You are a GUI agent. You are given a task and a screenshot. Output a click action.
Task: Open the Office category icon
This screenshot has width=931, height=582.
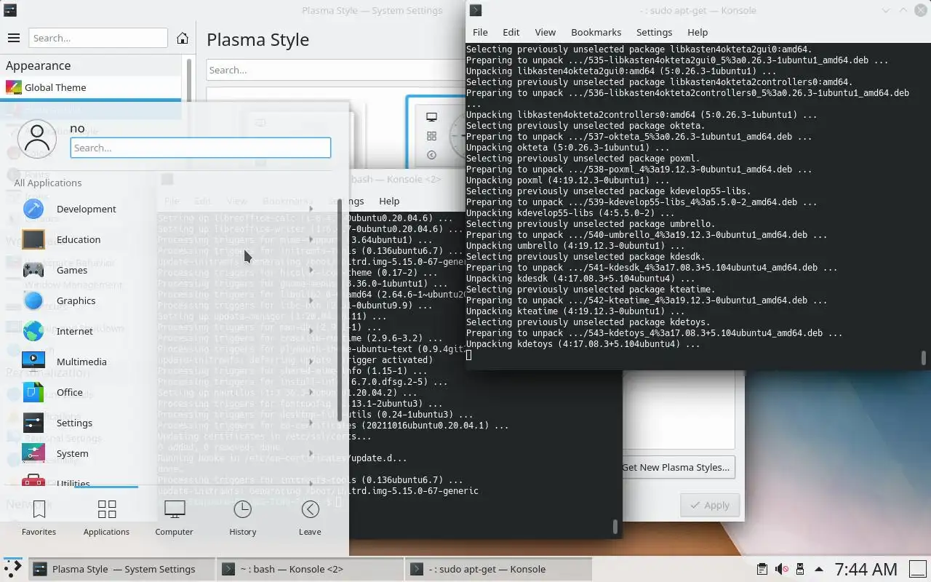(x=33, y=392)
